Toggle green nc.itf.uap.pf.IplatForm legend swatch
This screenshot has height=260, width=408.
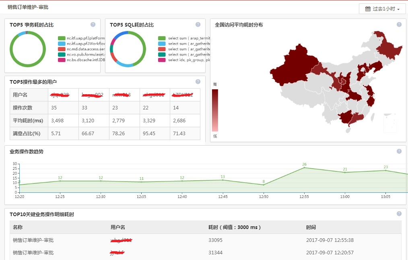[x=62, y=38]
